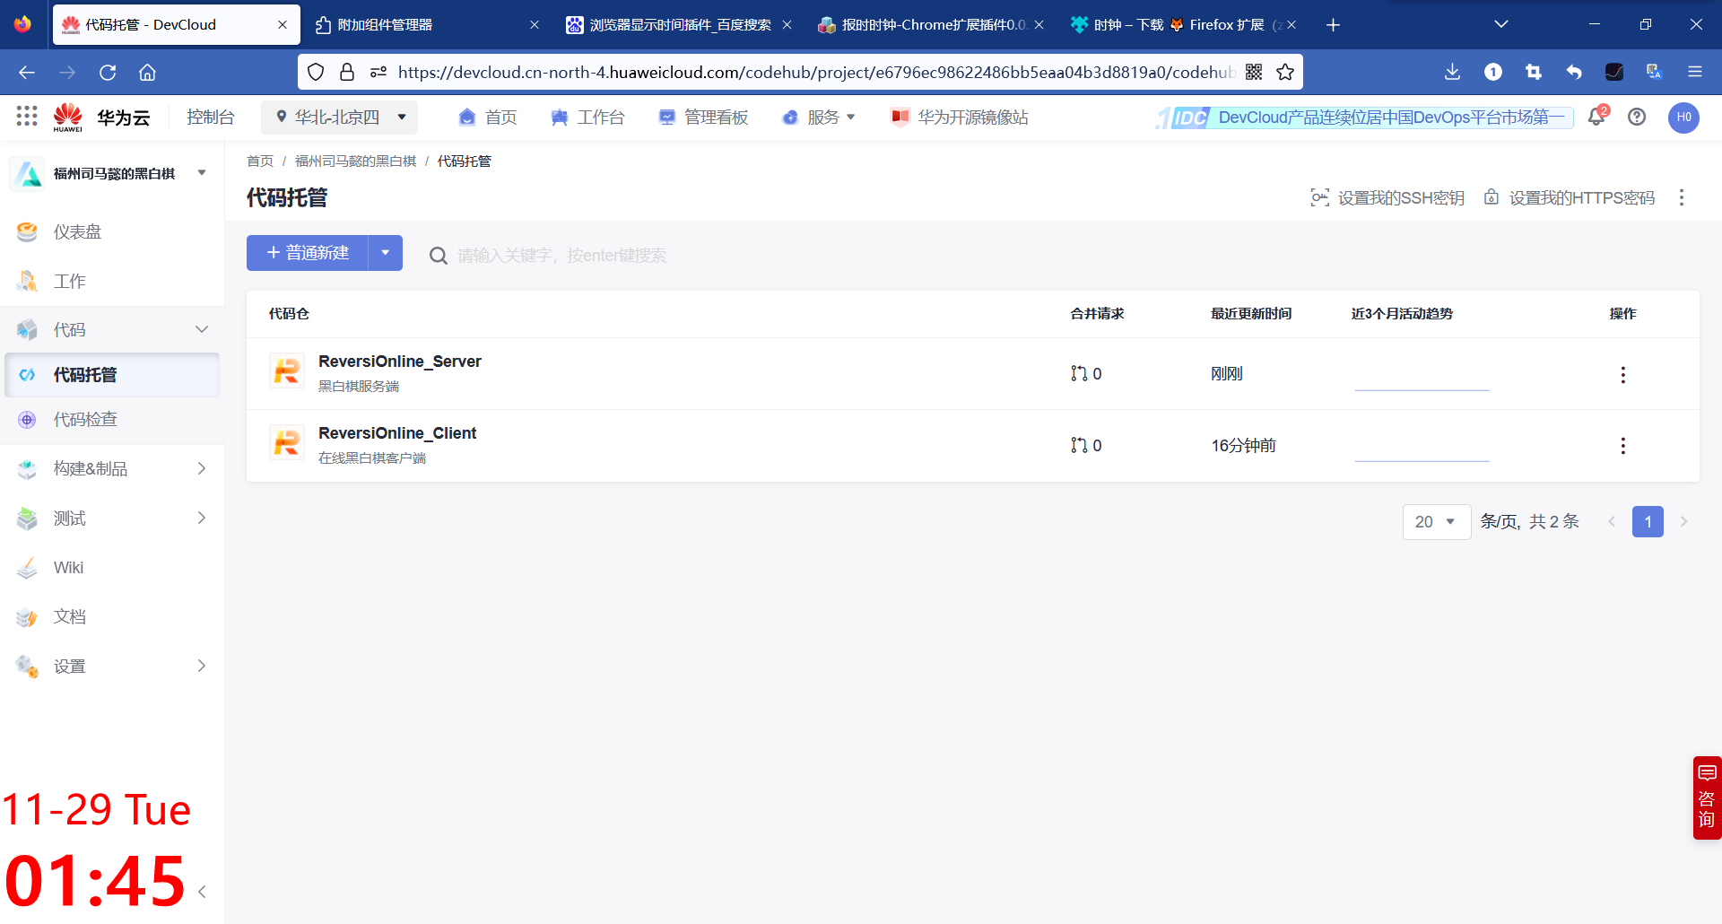
Task: Reload the page with the refresh icon
Action: 108,72
